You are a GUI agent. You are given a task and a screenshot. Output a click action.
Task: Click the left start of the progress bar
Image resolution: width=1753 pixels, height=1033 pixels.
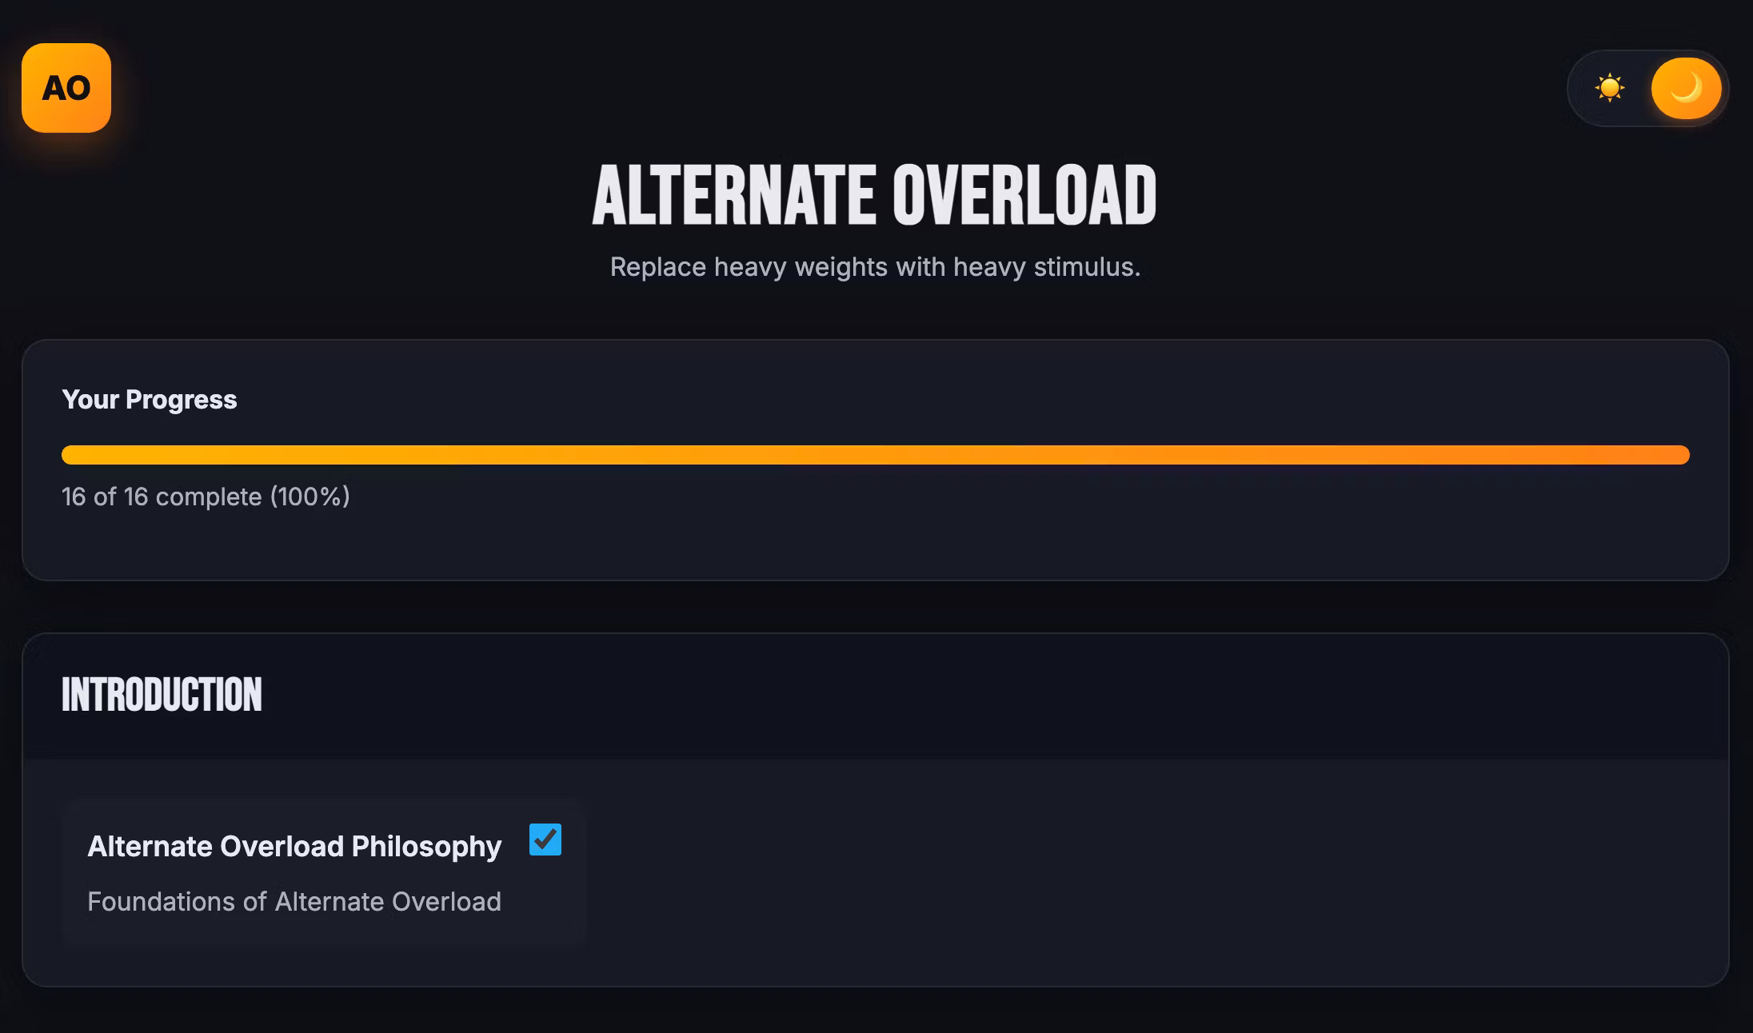72,455
